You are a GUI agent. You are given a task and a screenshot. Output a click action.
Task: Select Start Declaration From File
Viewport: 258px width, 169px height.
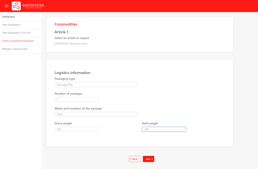point(16,33)
